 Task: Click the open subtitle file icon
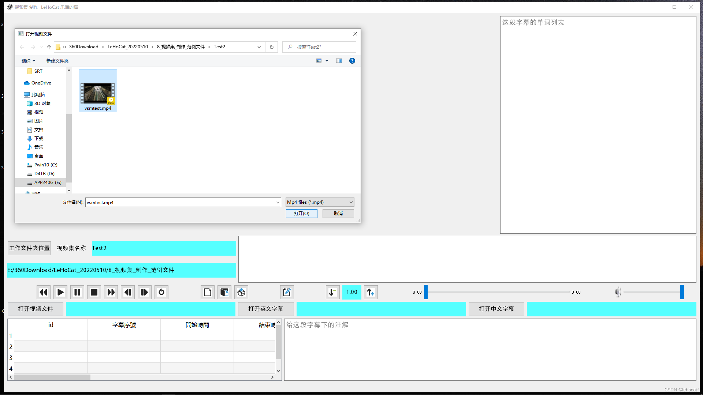coord(224,292)
